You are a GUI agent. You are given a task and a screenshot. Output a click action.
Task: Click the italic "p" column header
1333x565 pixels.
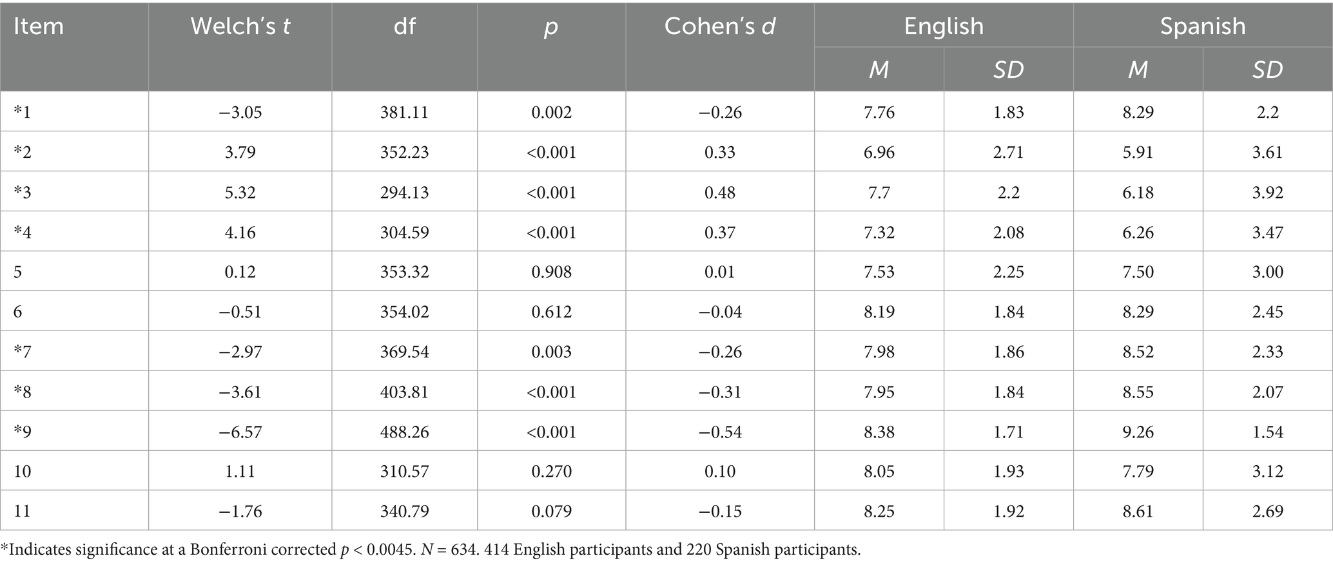pyautogui.click(x=551, y=26)
